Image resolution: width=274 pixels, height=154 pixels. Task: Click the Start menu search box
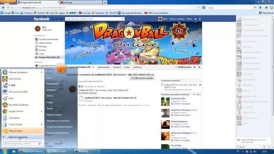(22, 144)
